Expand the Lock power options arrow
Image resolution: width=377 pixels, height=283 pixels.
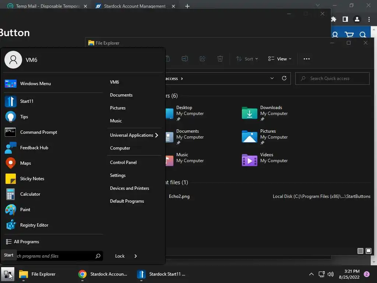[135, 256]
